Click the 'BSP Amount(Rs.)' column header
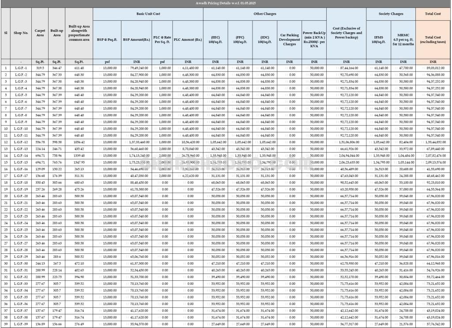 point(136,39)
